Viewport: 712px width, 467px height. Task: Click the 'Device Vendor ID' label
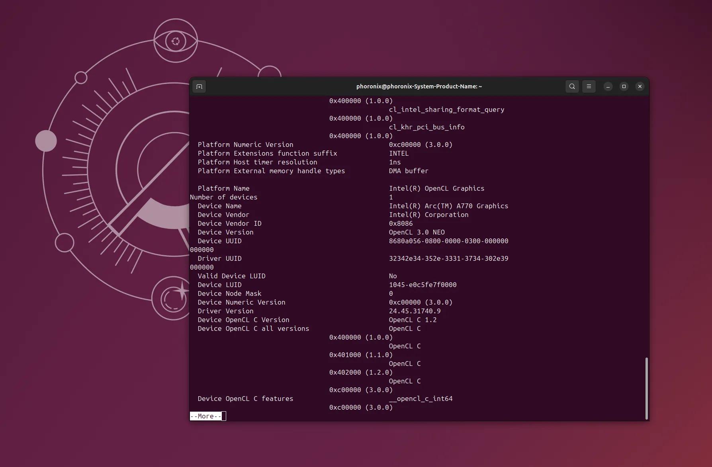(229, 223)
